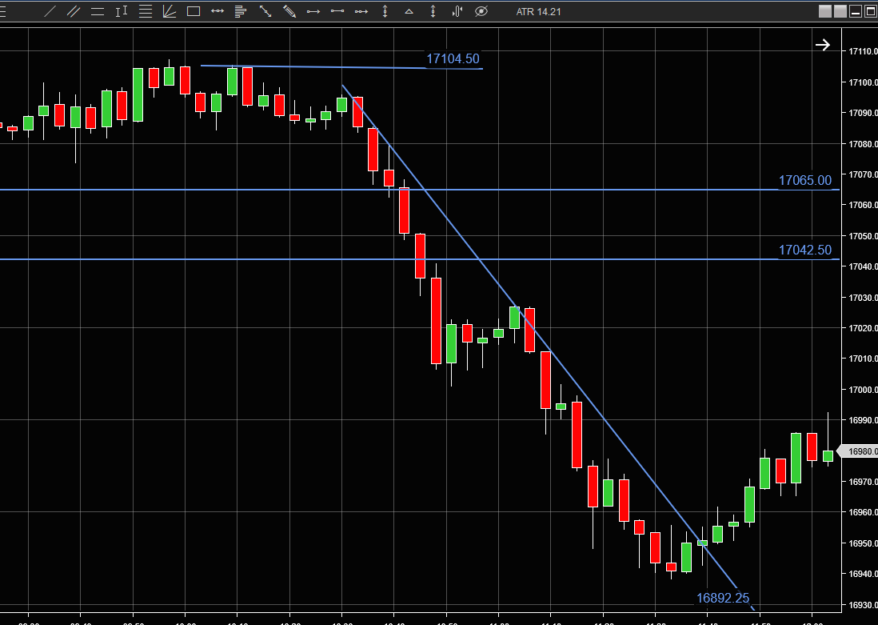Click the 16960 price axis label
The image size is (878, 625).
[863, 512]
